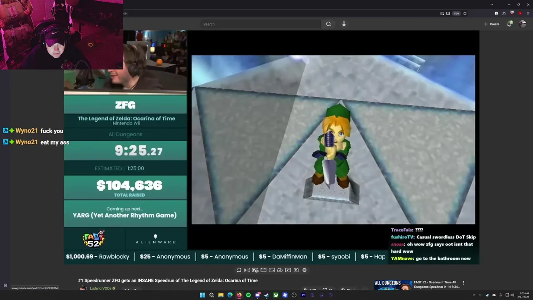Screen dimensions: 533x300
Task: Click the eye overlay icon below the video
Action: coord(255,270)
